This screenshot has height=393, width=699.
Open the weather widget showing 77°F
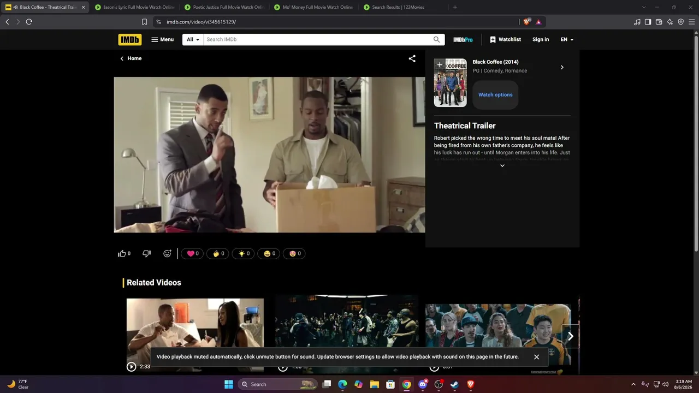(x=18, y=384)
